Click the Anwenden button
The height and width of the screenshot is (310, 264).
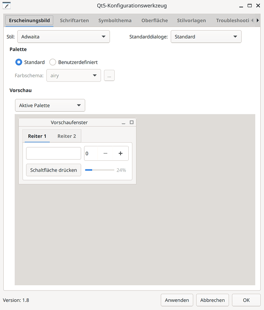pyautogui.click(x=177, y=300)
